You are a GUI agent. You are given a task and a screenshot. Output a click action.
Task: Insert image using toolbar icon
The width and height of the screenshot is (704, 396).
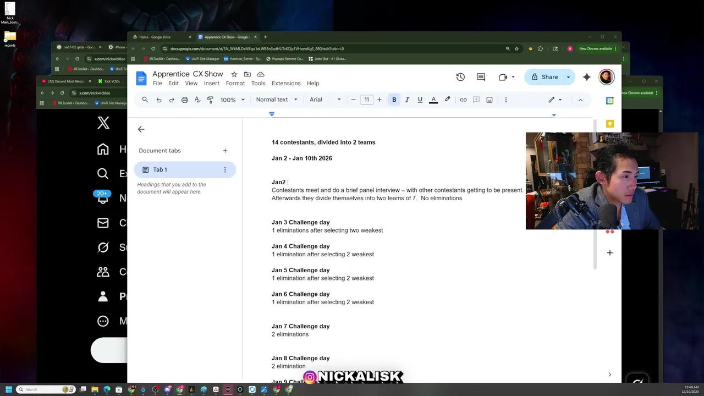490,100
